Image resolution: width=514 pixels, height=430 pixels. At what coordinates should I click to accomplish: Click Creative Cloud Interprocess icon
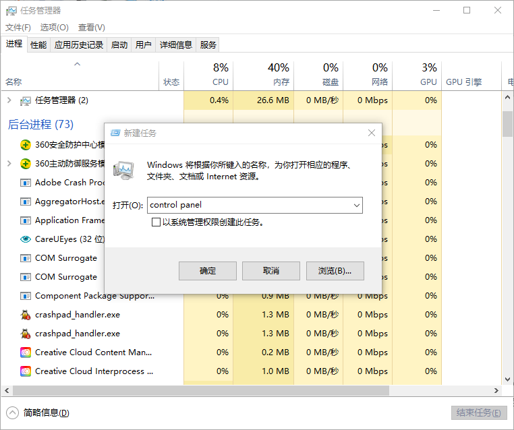pyautogui.click(x=26, y=371)
